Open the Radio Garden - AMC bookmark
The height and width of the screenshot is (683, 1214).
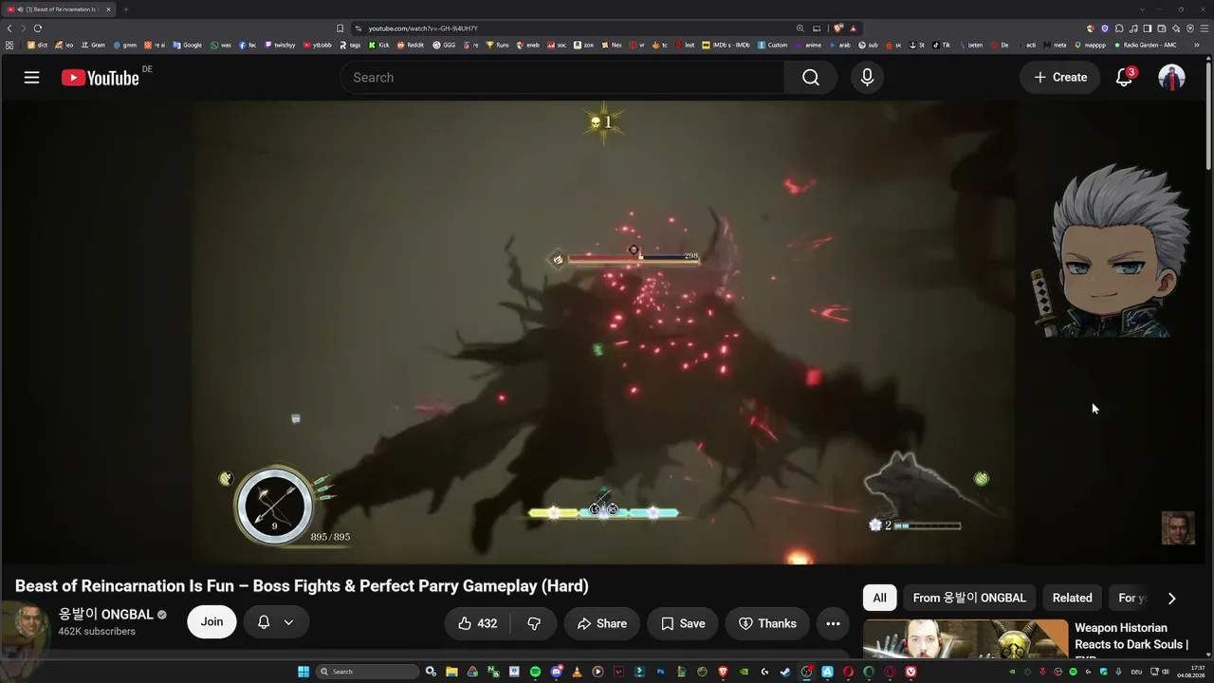(x=1145, y=45)
